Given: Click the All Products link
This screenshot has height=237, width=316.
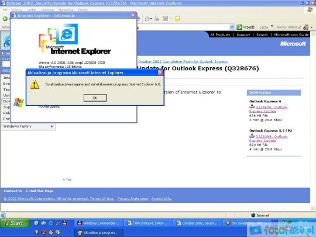Looking at the screenshot, I should (x=220, y=35).
